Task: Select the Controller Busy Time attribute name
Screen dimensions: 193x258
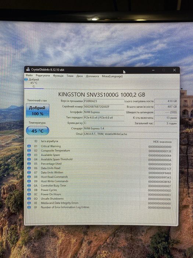Action: point(53,185)
